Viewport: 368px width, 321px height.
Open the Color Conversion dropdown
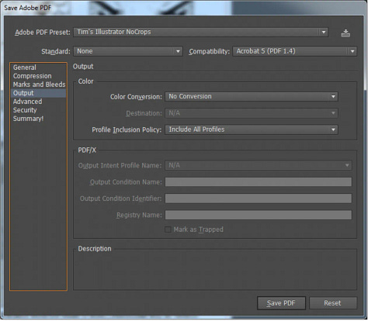[252, 96]
